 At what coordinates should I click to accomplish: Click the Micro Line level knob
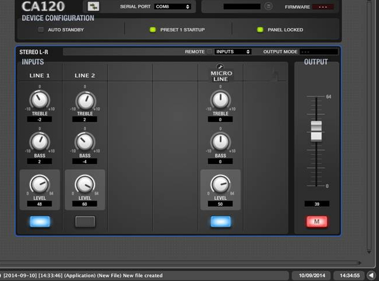(x=220, y=184)
